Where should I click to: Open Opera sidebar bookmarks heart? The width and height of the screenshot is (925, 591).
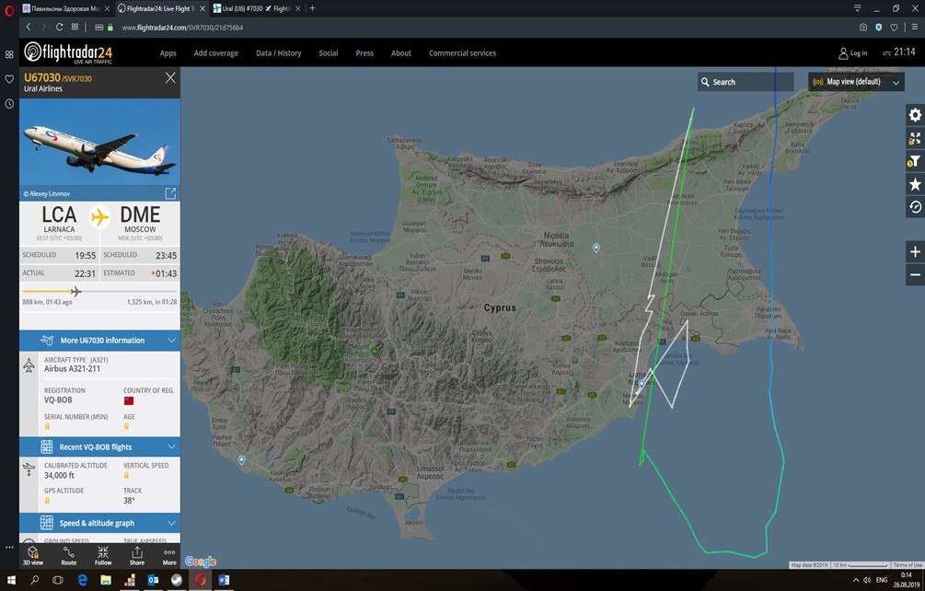pos(9,79)
